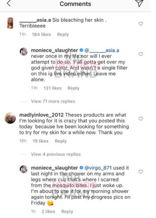Open asia.a commenter's profile picture
The height and width of the screenshot is (218, 156).
(x=10, y=23)
